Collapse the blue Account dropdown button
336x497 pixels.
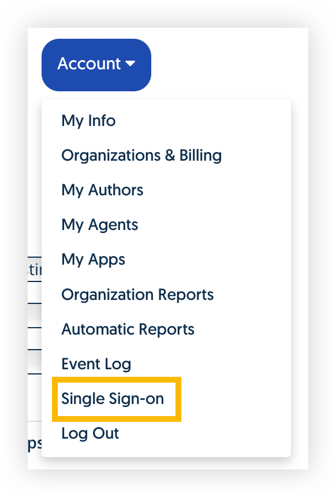coord(96,65)
